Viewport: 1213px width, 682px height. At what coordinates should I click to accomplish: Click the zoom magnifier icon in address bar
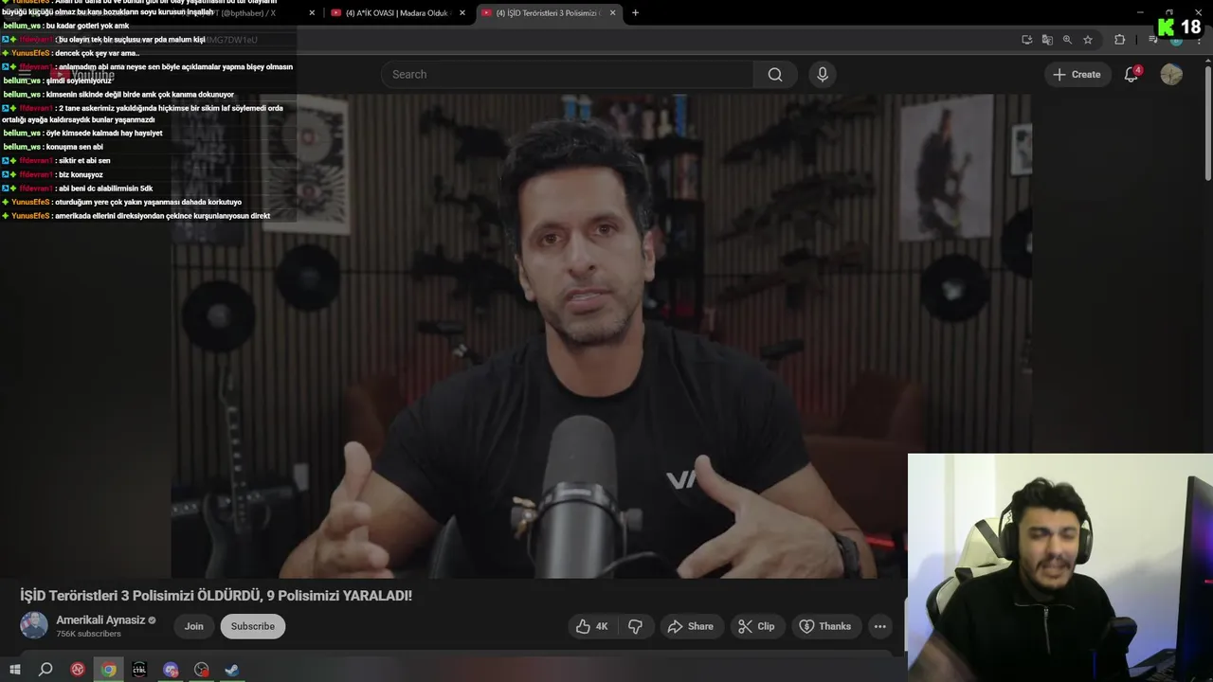1067,40
